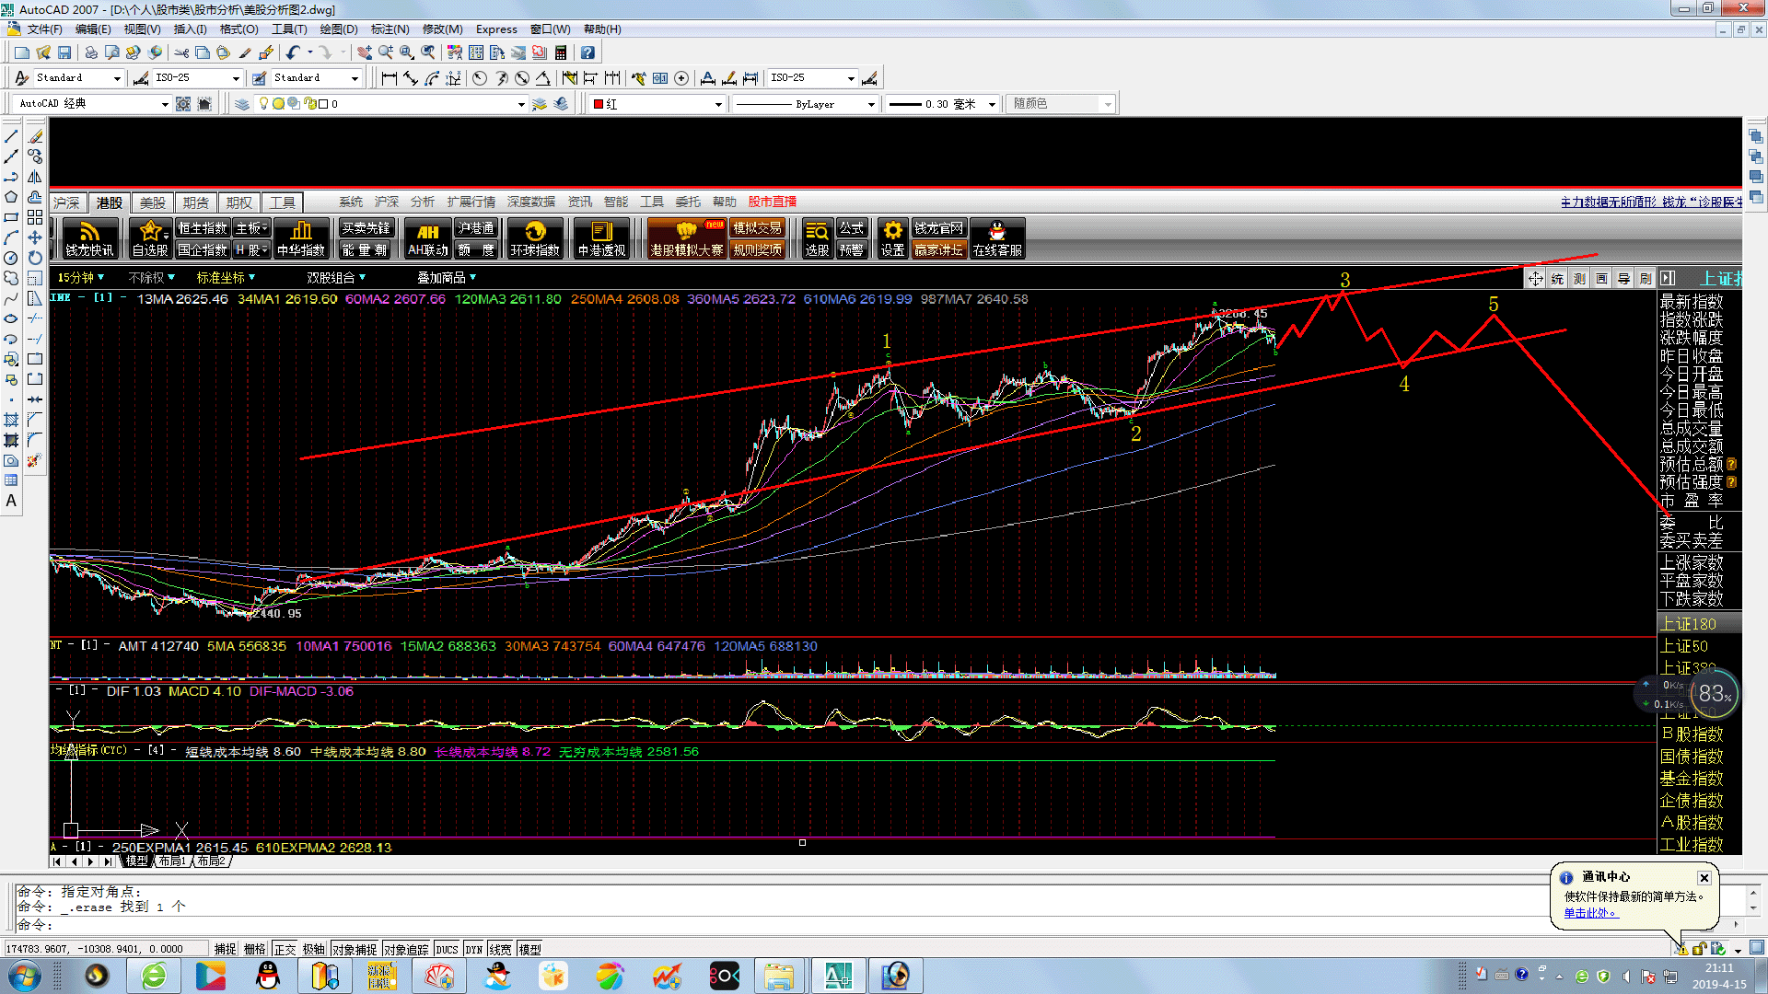
Task: Open the 设置 gear icon
Action: click(x=892, y=238)
